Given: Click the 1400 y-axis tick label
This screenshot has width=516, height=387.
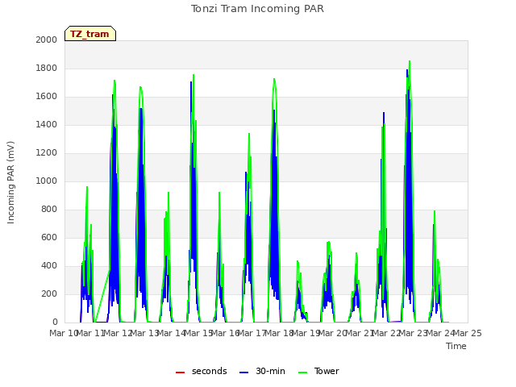Looking at the screenshot, I should pos(47,124).
